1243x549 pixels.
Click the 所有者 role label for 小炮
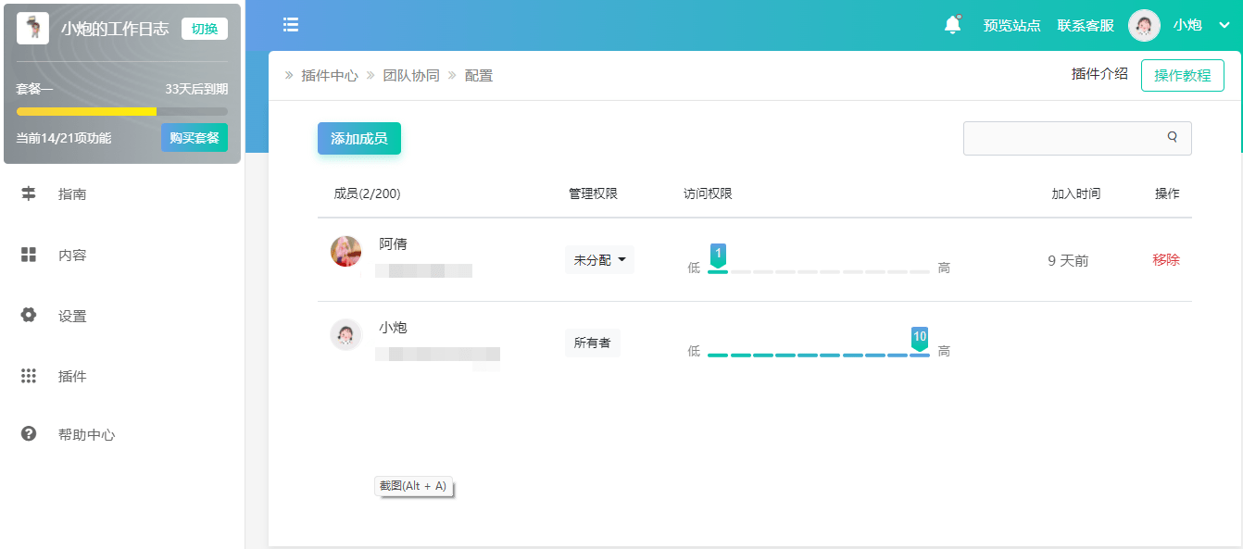pos(592,343)
